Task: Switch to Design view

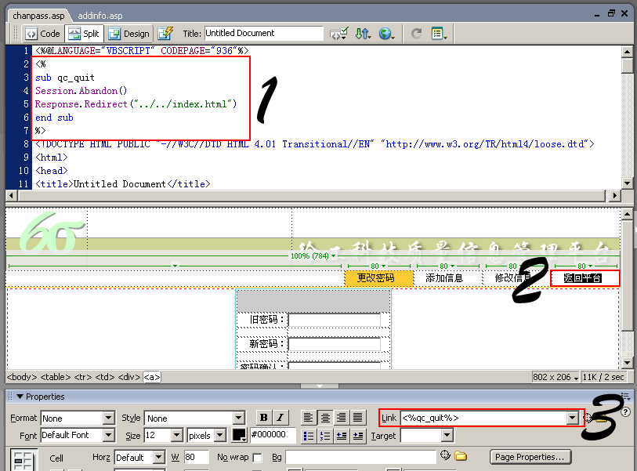Action: (129, 34)
